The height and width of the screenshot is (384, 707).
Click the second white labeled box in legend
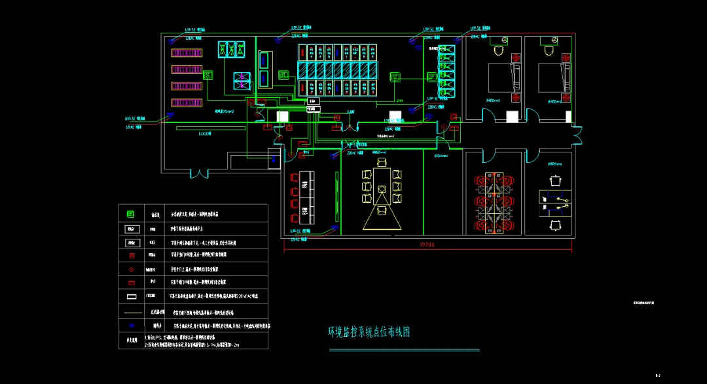pyautogui.click(x=132, y=243)
